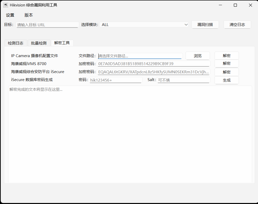Open the 版本 menu
Screen dimensions: 258x204
29,15
